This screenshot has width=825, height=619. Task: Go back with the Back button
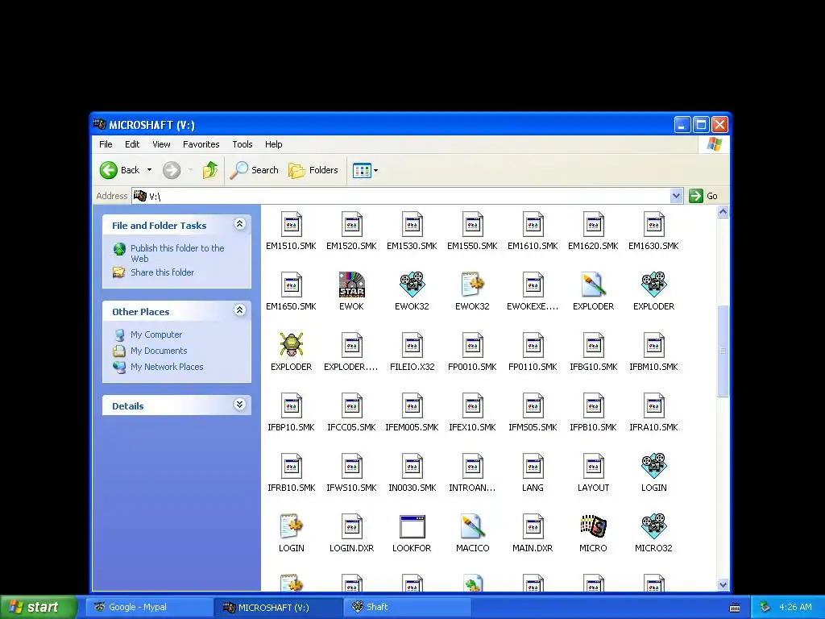coord(121,170)
